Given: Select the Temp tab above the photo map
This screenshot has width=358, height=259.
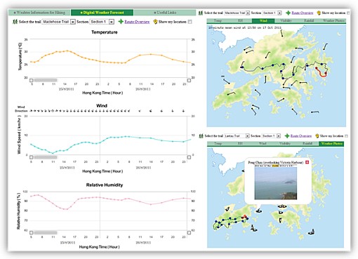Looking at the screenshot, I should (x=218, y=144).
